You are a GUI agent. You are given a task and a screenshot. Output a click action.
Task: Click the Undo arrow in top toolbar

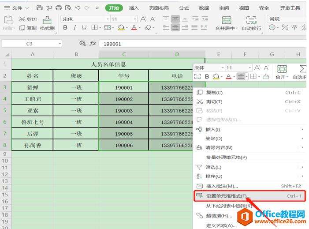tap(78, 8)
